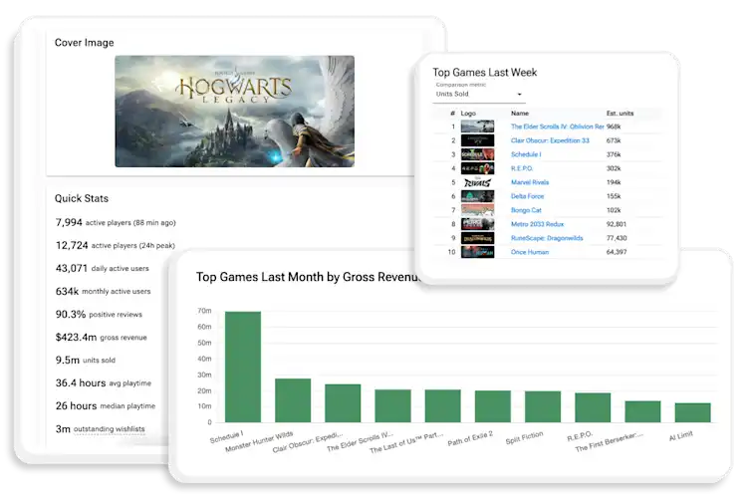The width and height of the screenshot is (747, 499).
Task: Click the Marvel Rivals logo thumbnail
Action: (x=477, y=182)
